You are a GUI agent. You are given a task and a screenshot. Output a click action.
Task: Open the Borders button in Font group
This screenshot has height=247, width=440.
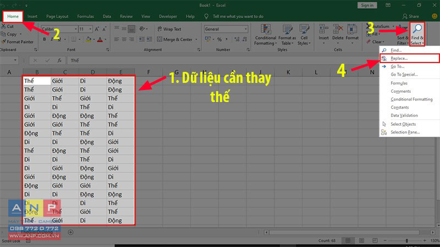(x=74, y=40)
